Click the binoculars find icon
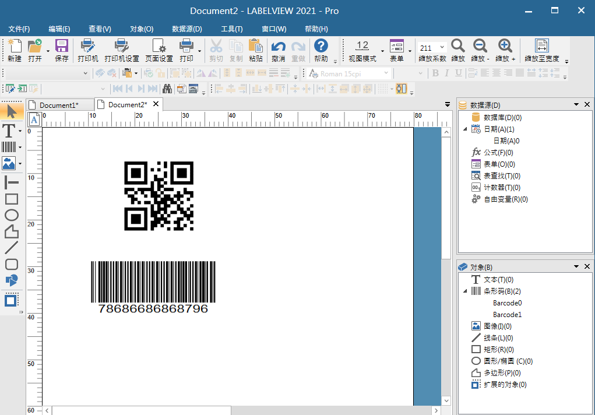Viewport: 595px width, 415px height. pos(167,89)
